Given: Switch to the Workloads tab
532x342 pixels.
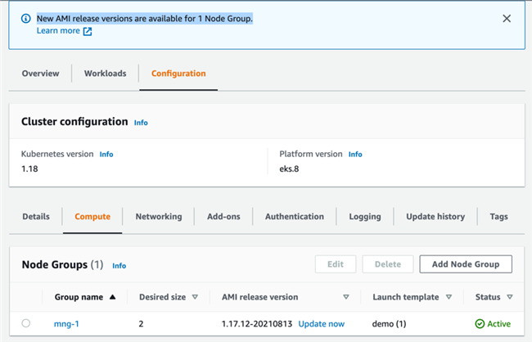Looking at the screenshot, I should pos(105,74).
